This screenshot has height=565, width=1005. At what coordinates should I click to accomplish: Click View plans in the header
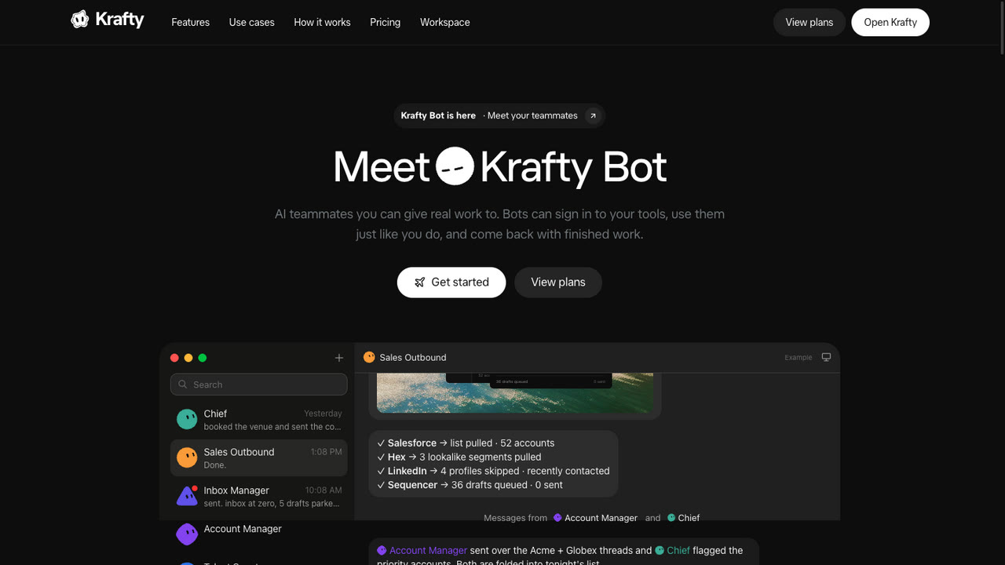point(809,22)
